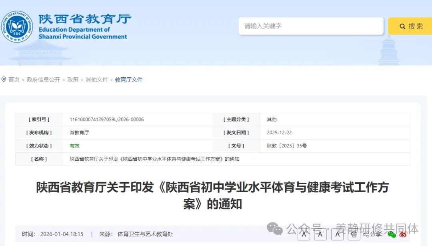
Task: Click the location pin icon before 首页
Action: tap(3, 79)
